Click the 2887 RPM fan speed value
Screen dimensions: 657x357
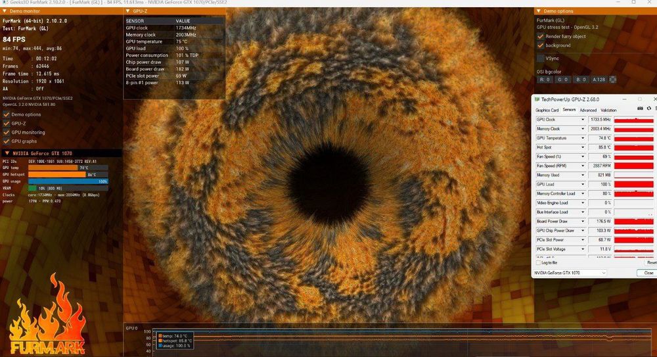pyautogui.click(x=600, y=166)
